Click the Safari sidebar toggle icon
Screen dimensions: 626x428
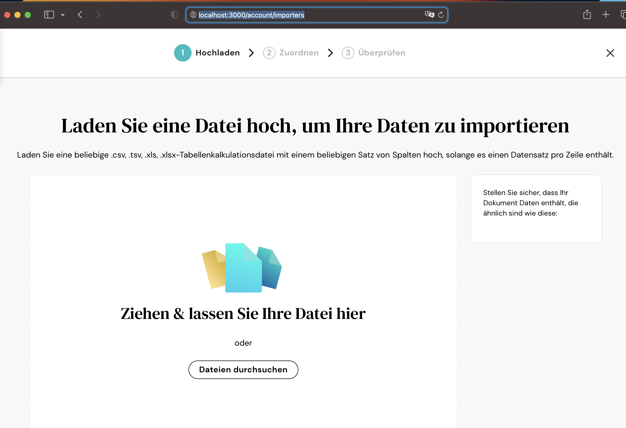tap(49, 15)
